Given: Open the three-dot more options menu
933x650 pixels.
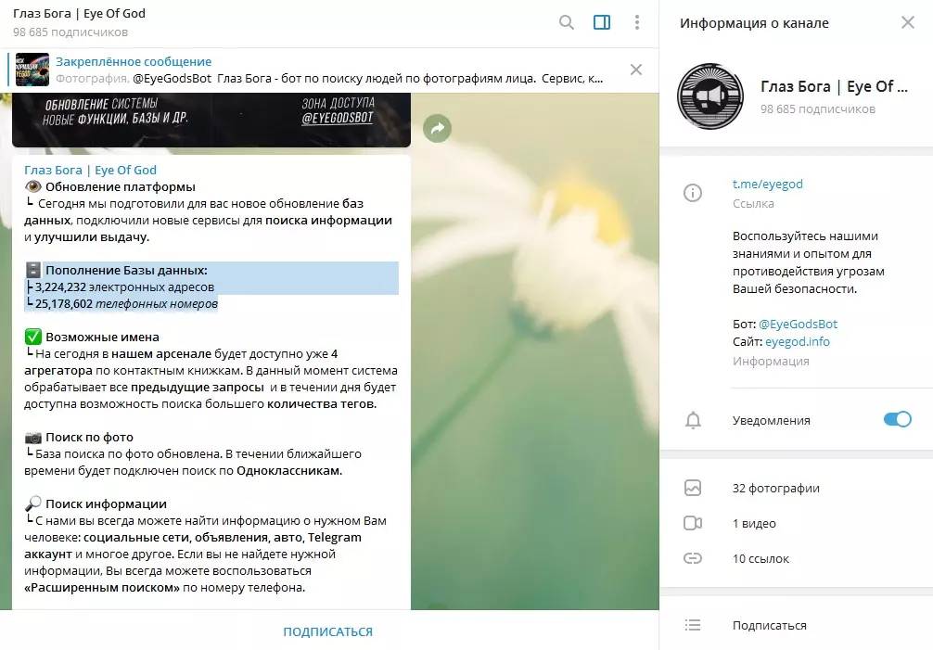Looking at the screenshot, I should point(636,22).
